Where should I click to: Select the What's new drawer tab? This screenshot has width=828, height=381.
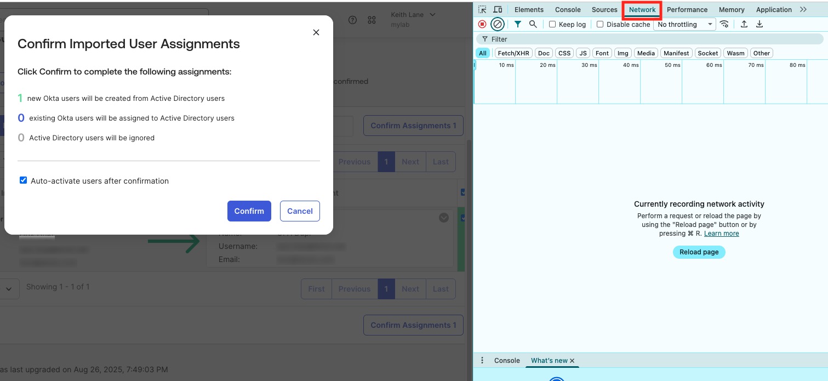point(549,360)
